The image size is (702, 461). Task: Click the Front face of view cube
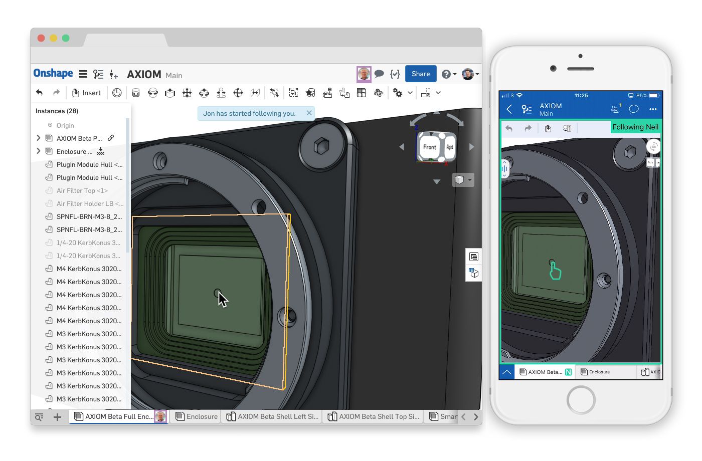click(429, 147)
